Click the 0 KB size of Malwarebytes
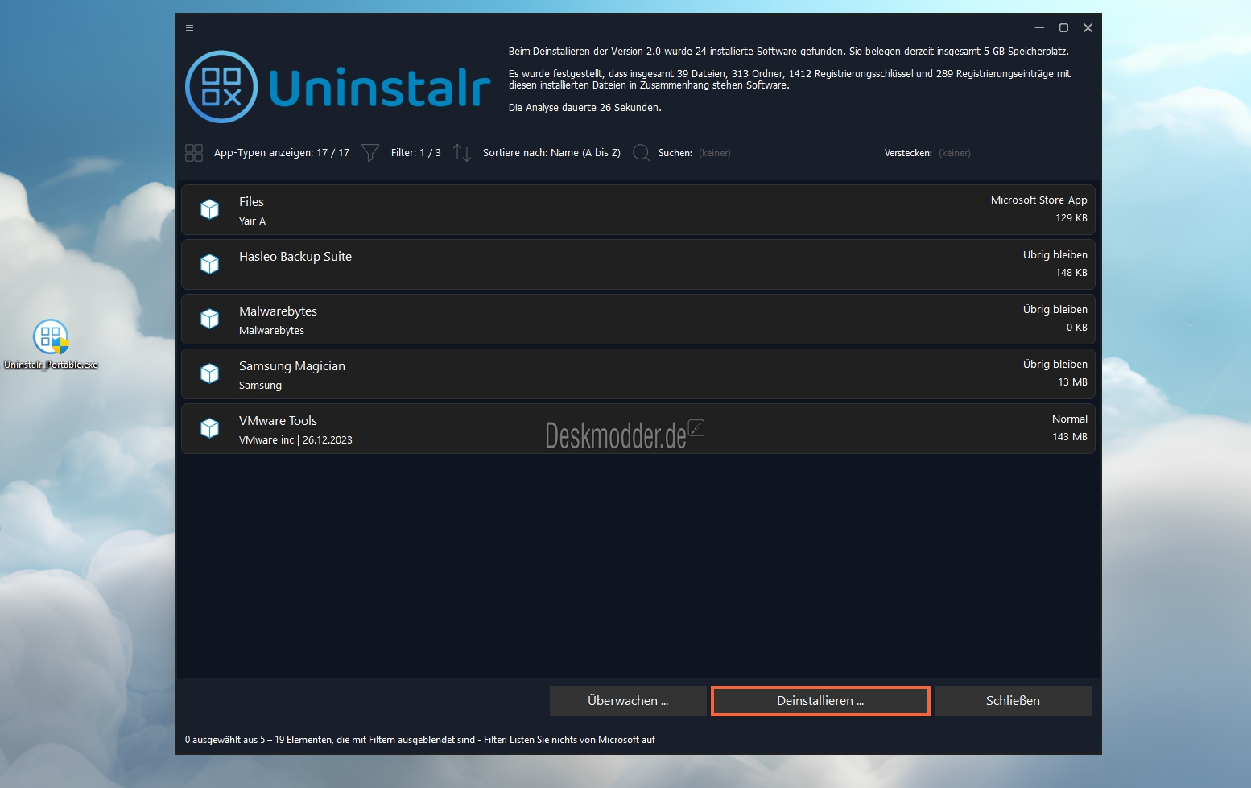The height and width of the screenshot is (788, 1251). point(1077,328)
